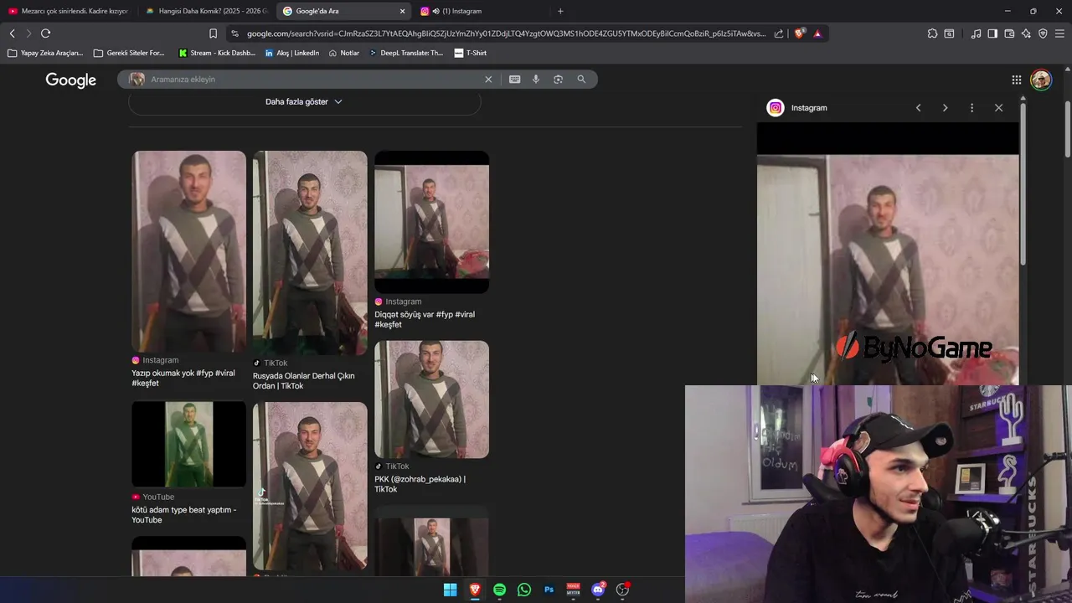Open 'PKK (@zohrab_pekakaa) | TikTok' result

420,484
